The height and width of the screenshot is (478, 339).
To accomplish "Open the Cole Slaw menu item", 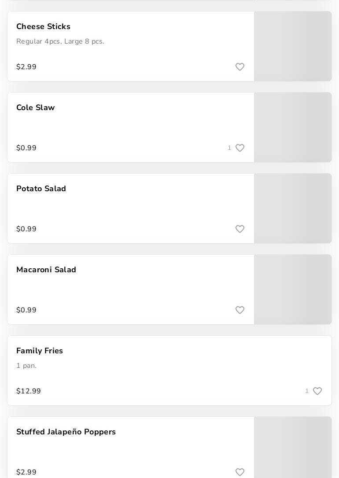I will 36,108.
